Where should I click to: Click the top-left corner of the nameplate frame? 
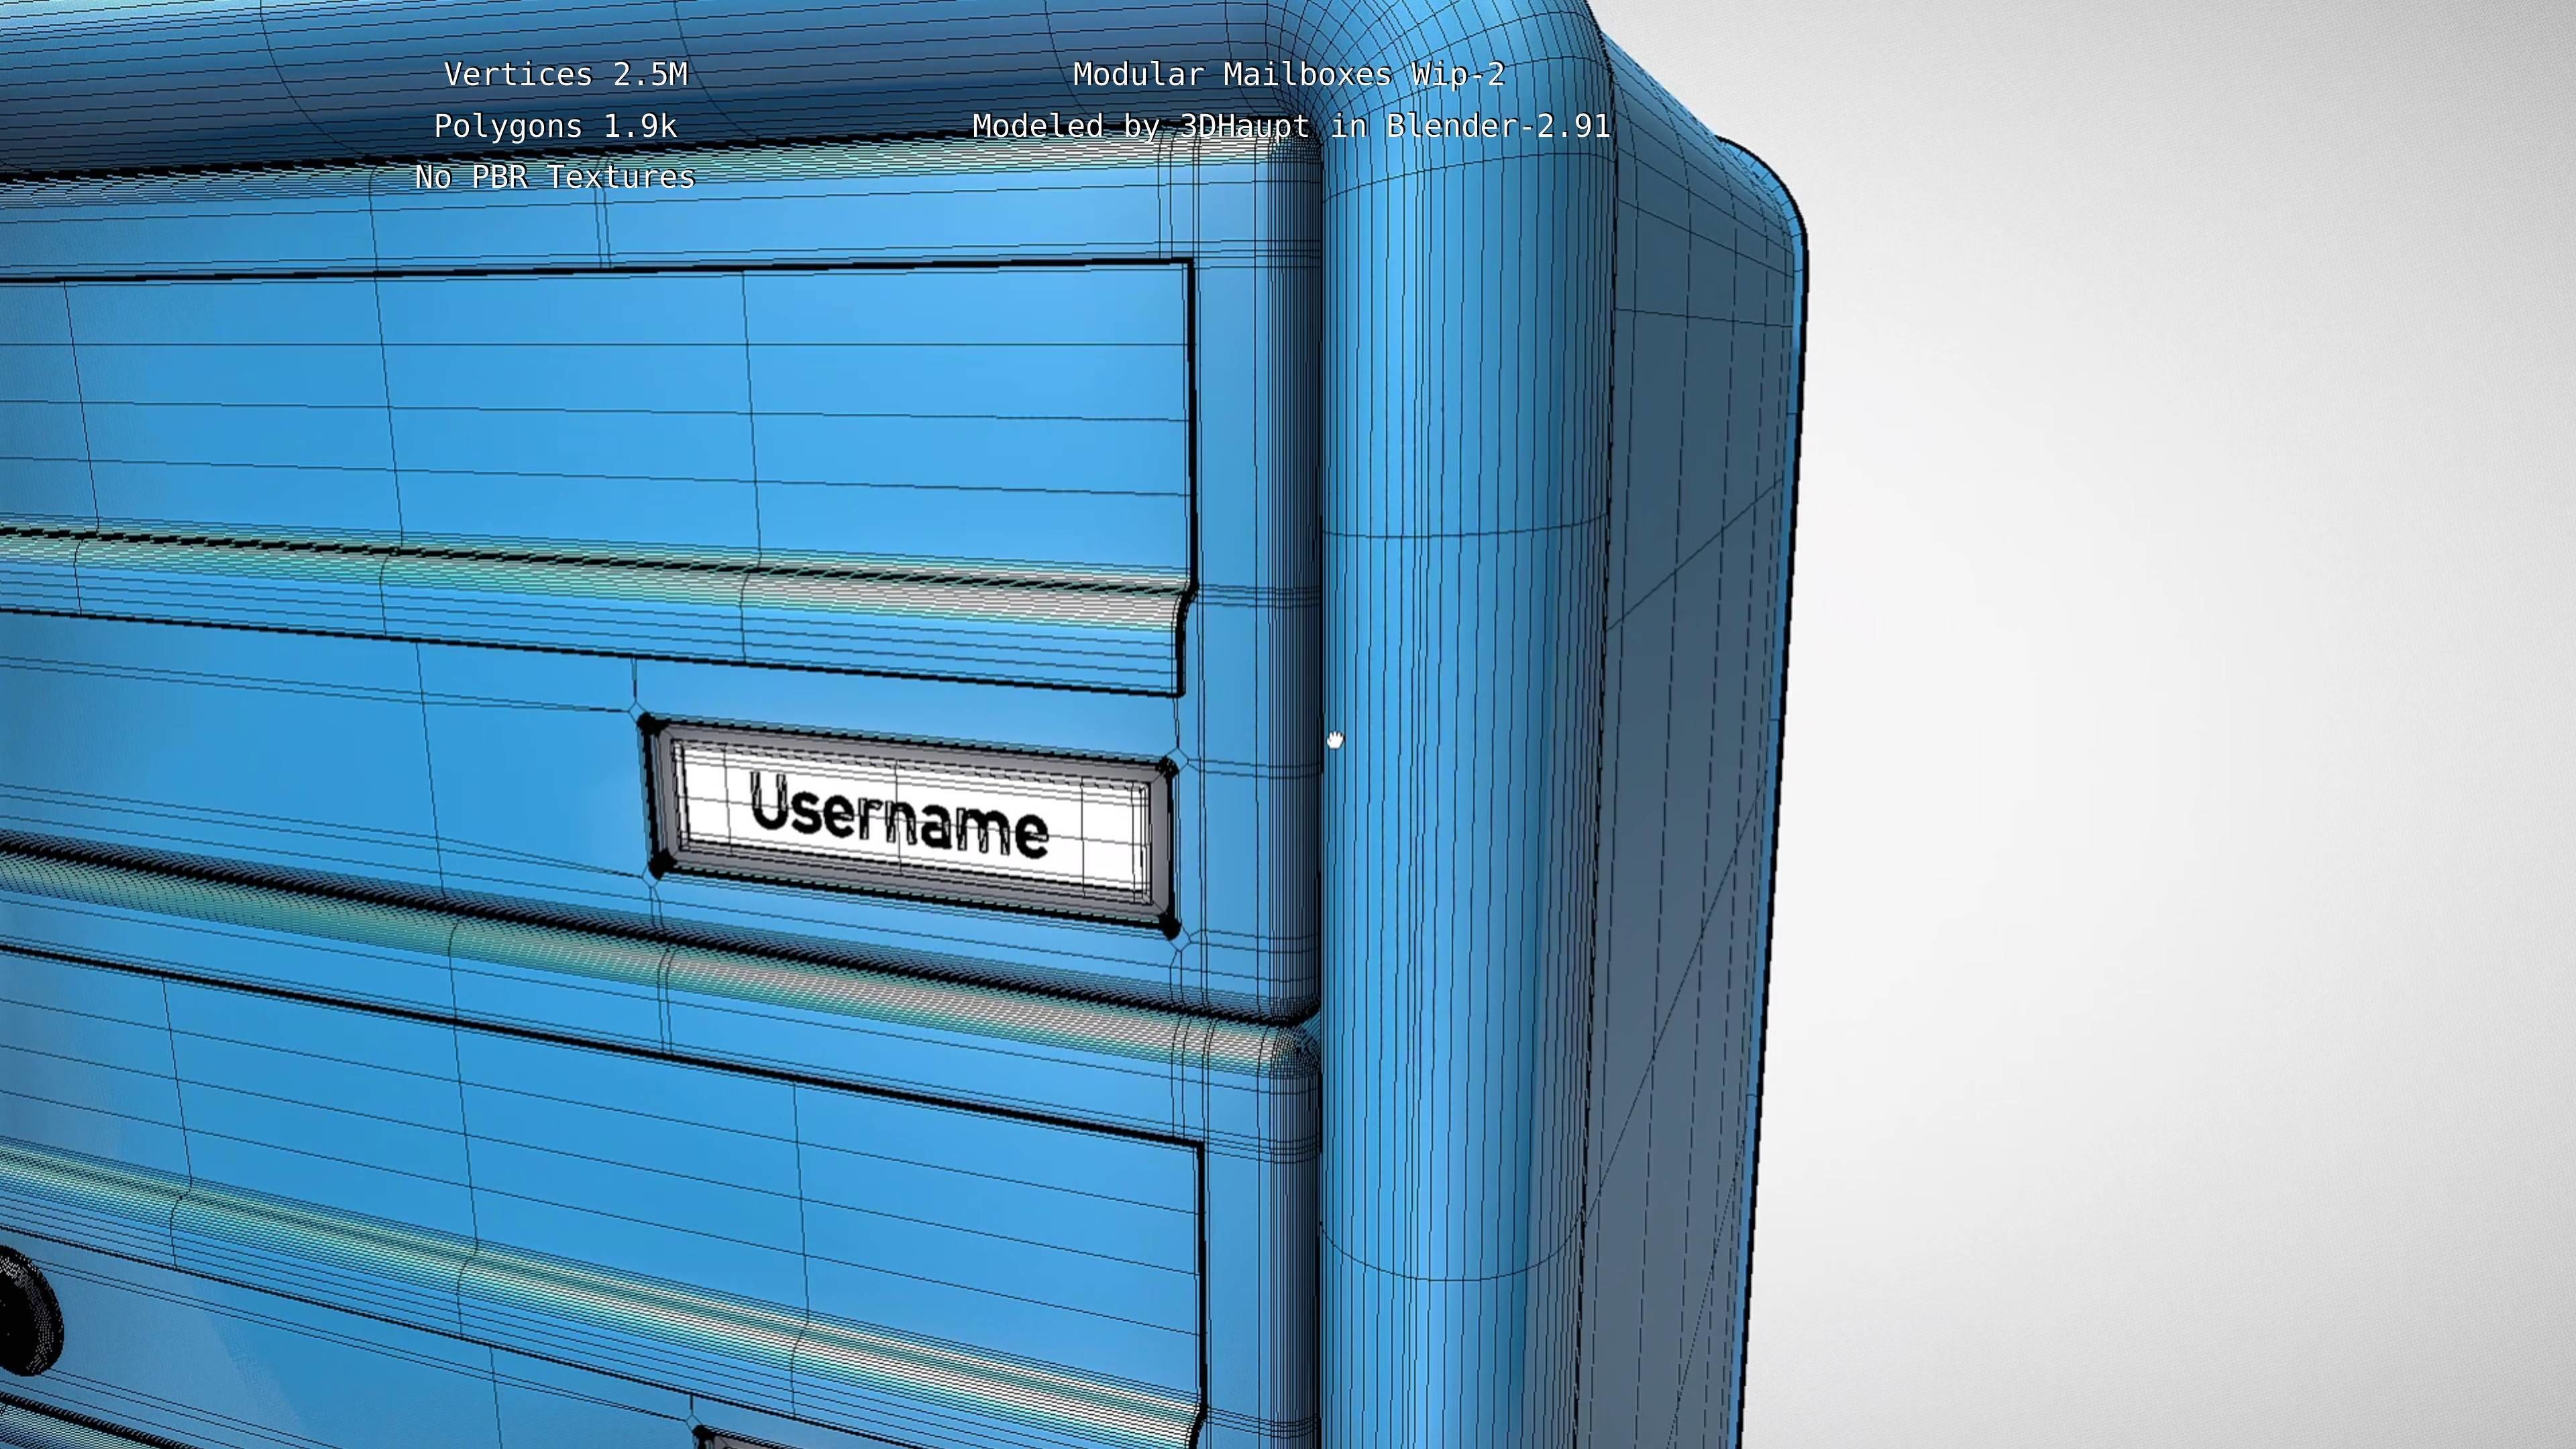[647, 723]
